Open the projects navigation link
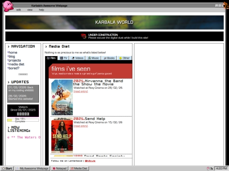 (x=14, y=60)
